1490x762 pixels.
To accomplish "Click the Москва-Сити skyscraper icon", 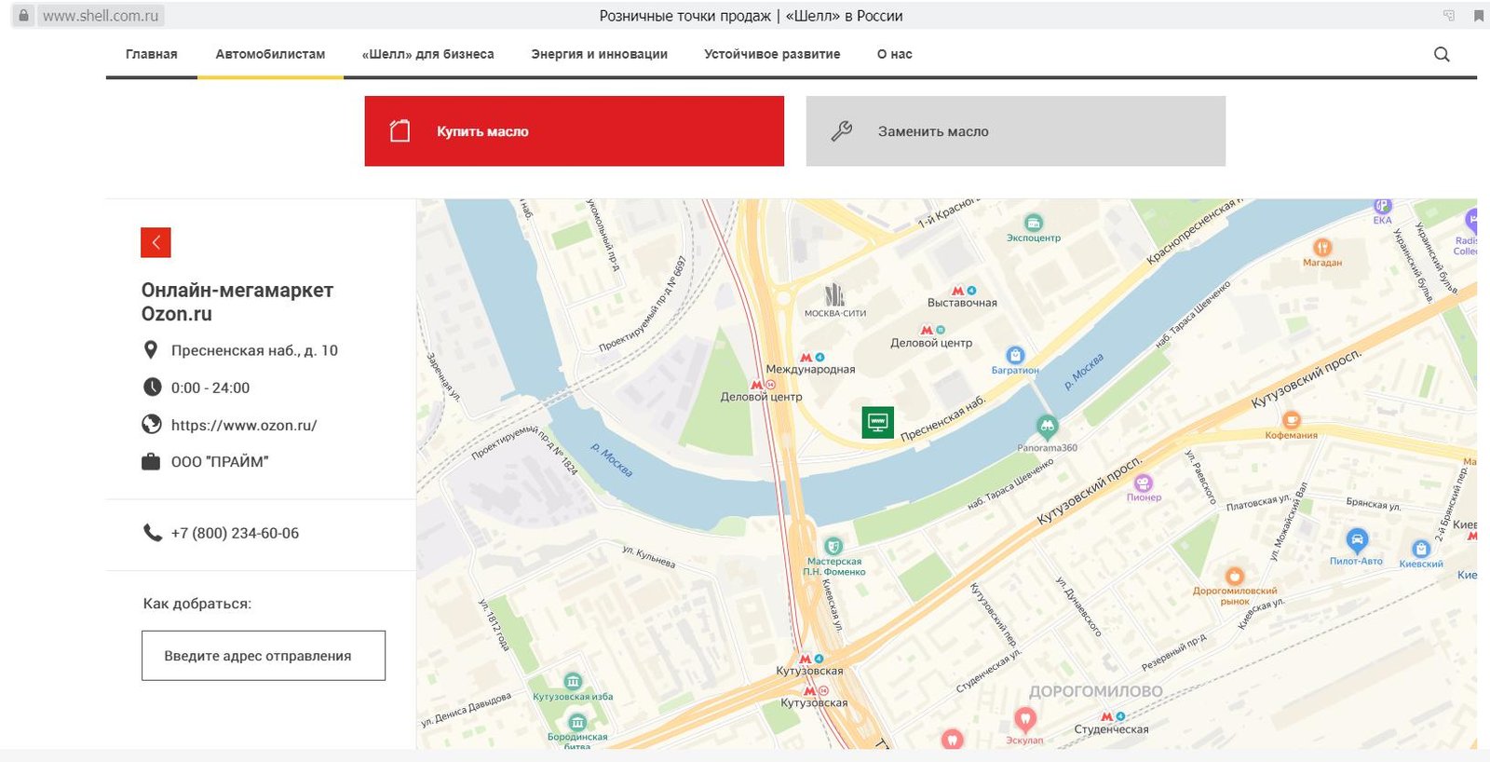I will pos(834,294).
